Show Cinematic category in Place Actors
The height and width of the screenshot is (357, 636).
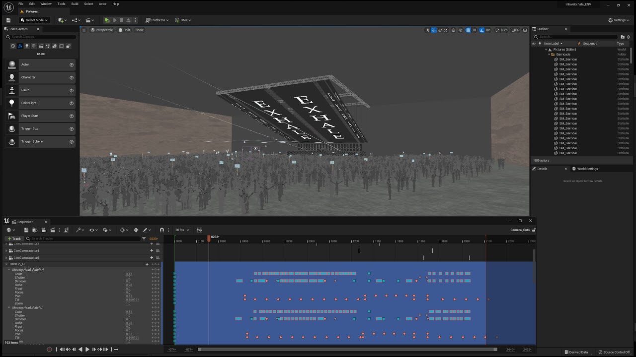pos(41,46)
